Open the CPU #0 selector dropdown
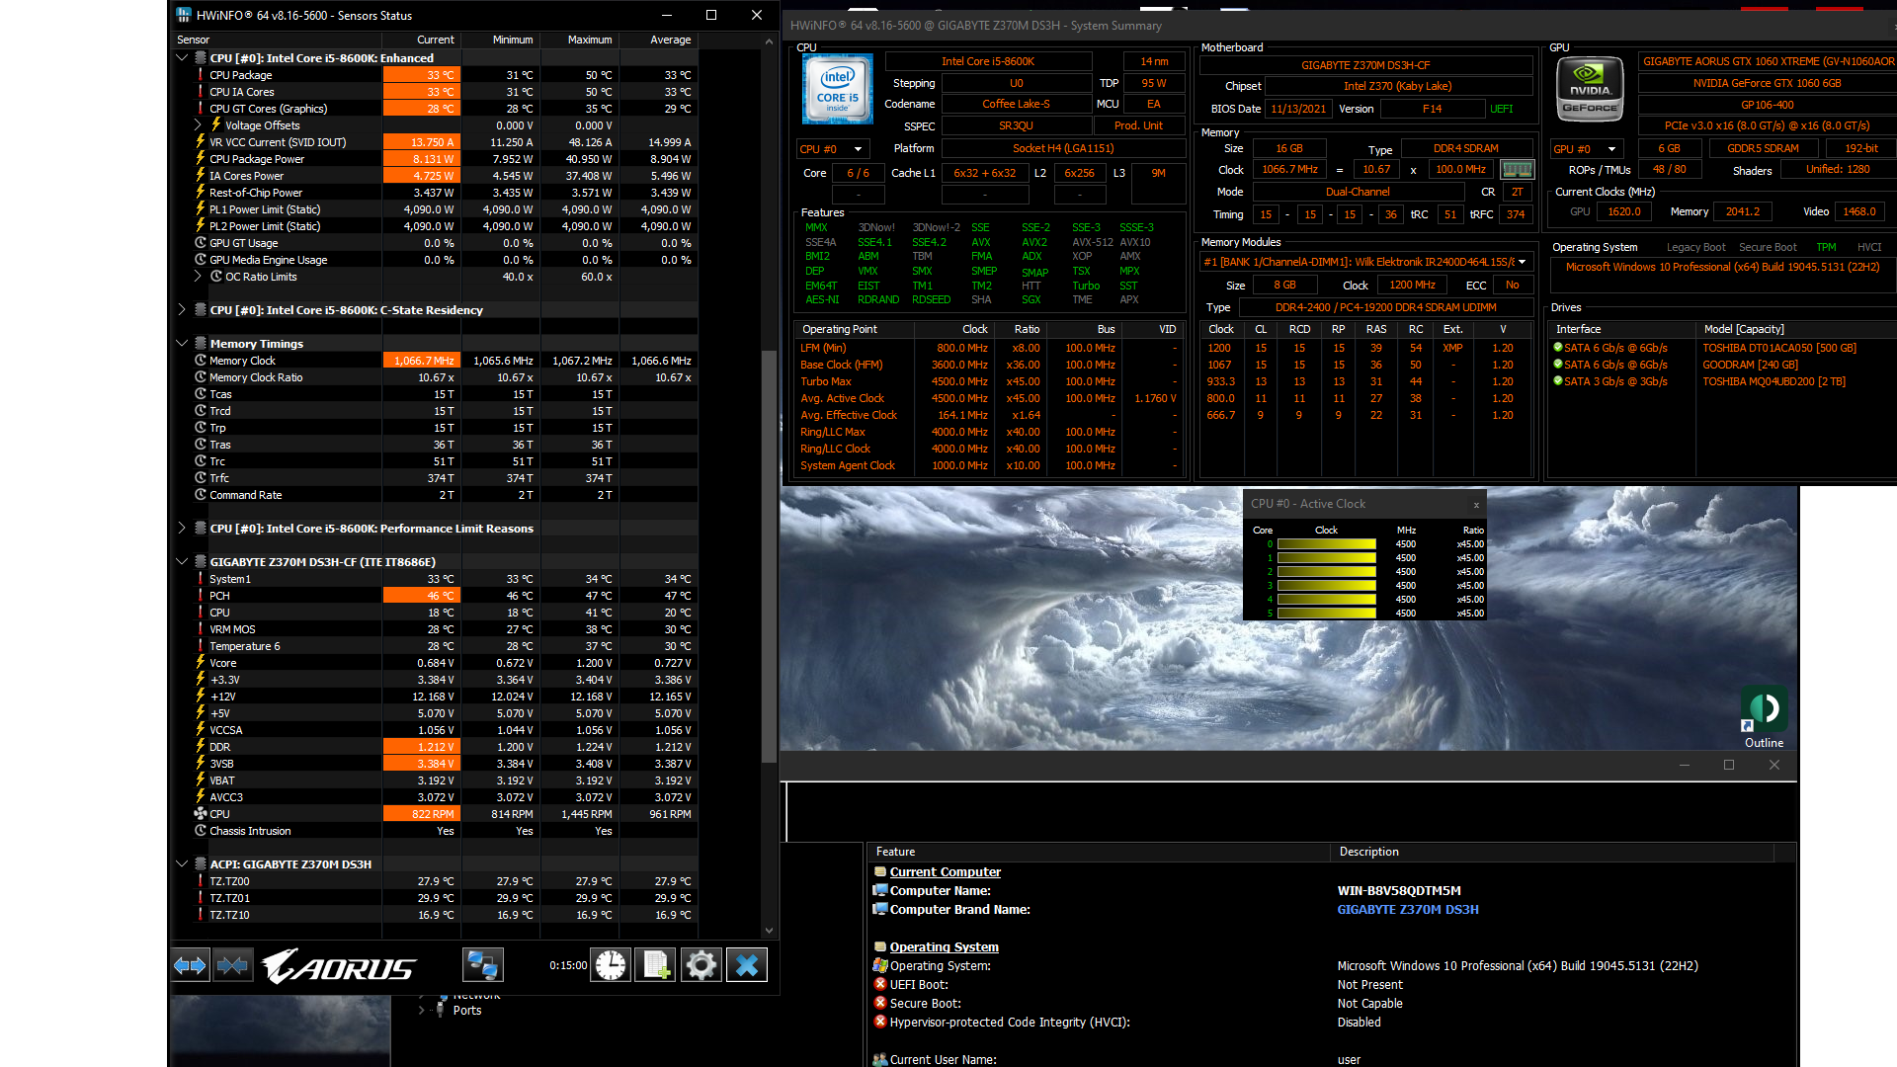Screen dimensions: 1897x1067 point(858,149)
